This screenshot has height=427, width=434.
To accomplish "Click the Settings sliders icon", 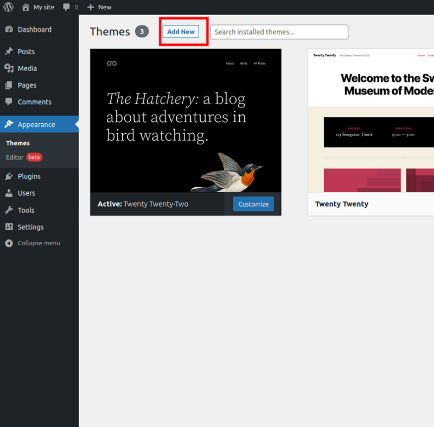I will pos(9,227).
